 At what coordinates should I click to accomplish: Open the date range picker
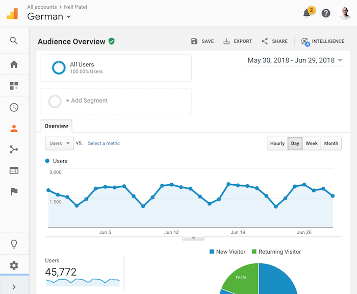coord(295,61)
